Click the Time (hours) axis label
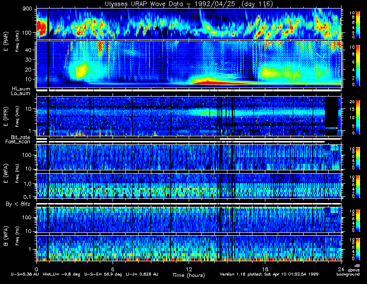Viewport: 367px width, 284px height. pyautogui.click(x=189, y=275)
